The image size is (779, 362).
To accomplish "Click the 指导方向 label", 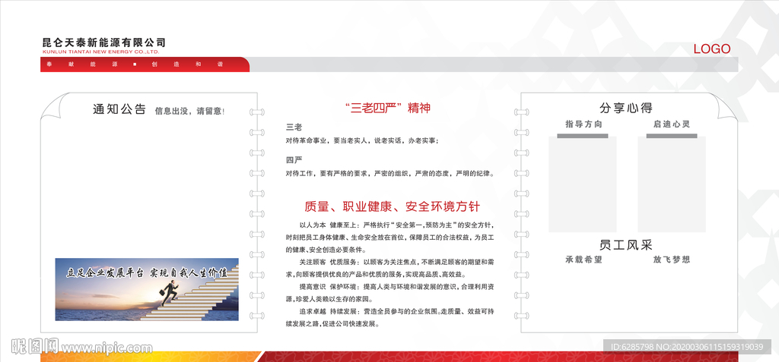I will coord(583,124).
